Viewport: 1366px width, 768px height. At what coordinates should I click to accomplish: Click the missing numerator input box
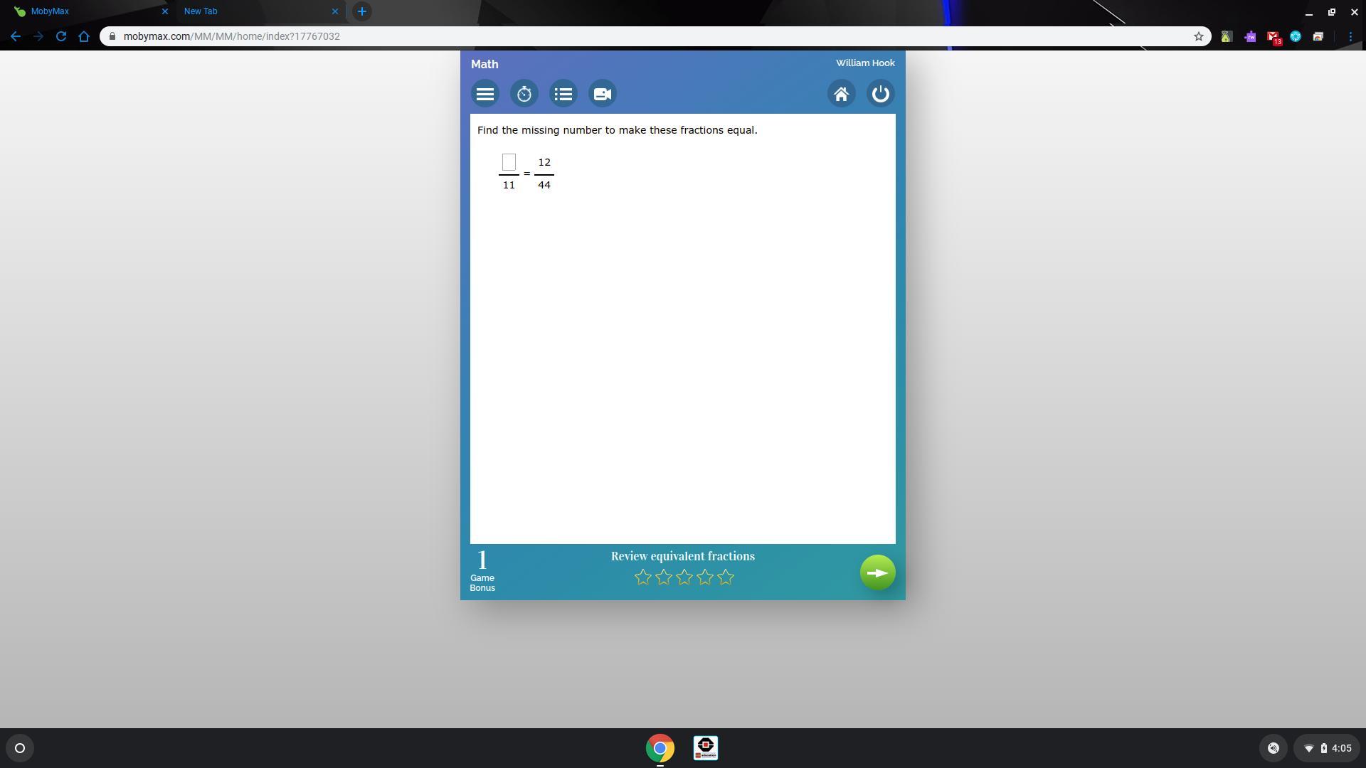point(509,162)
